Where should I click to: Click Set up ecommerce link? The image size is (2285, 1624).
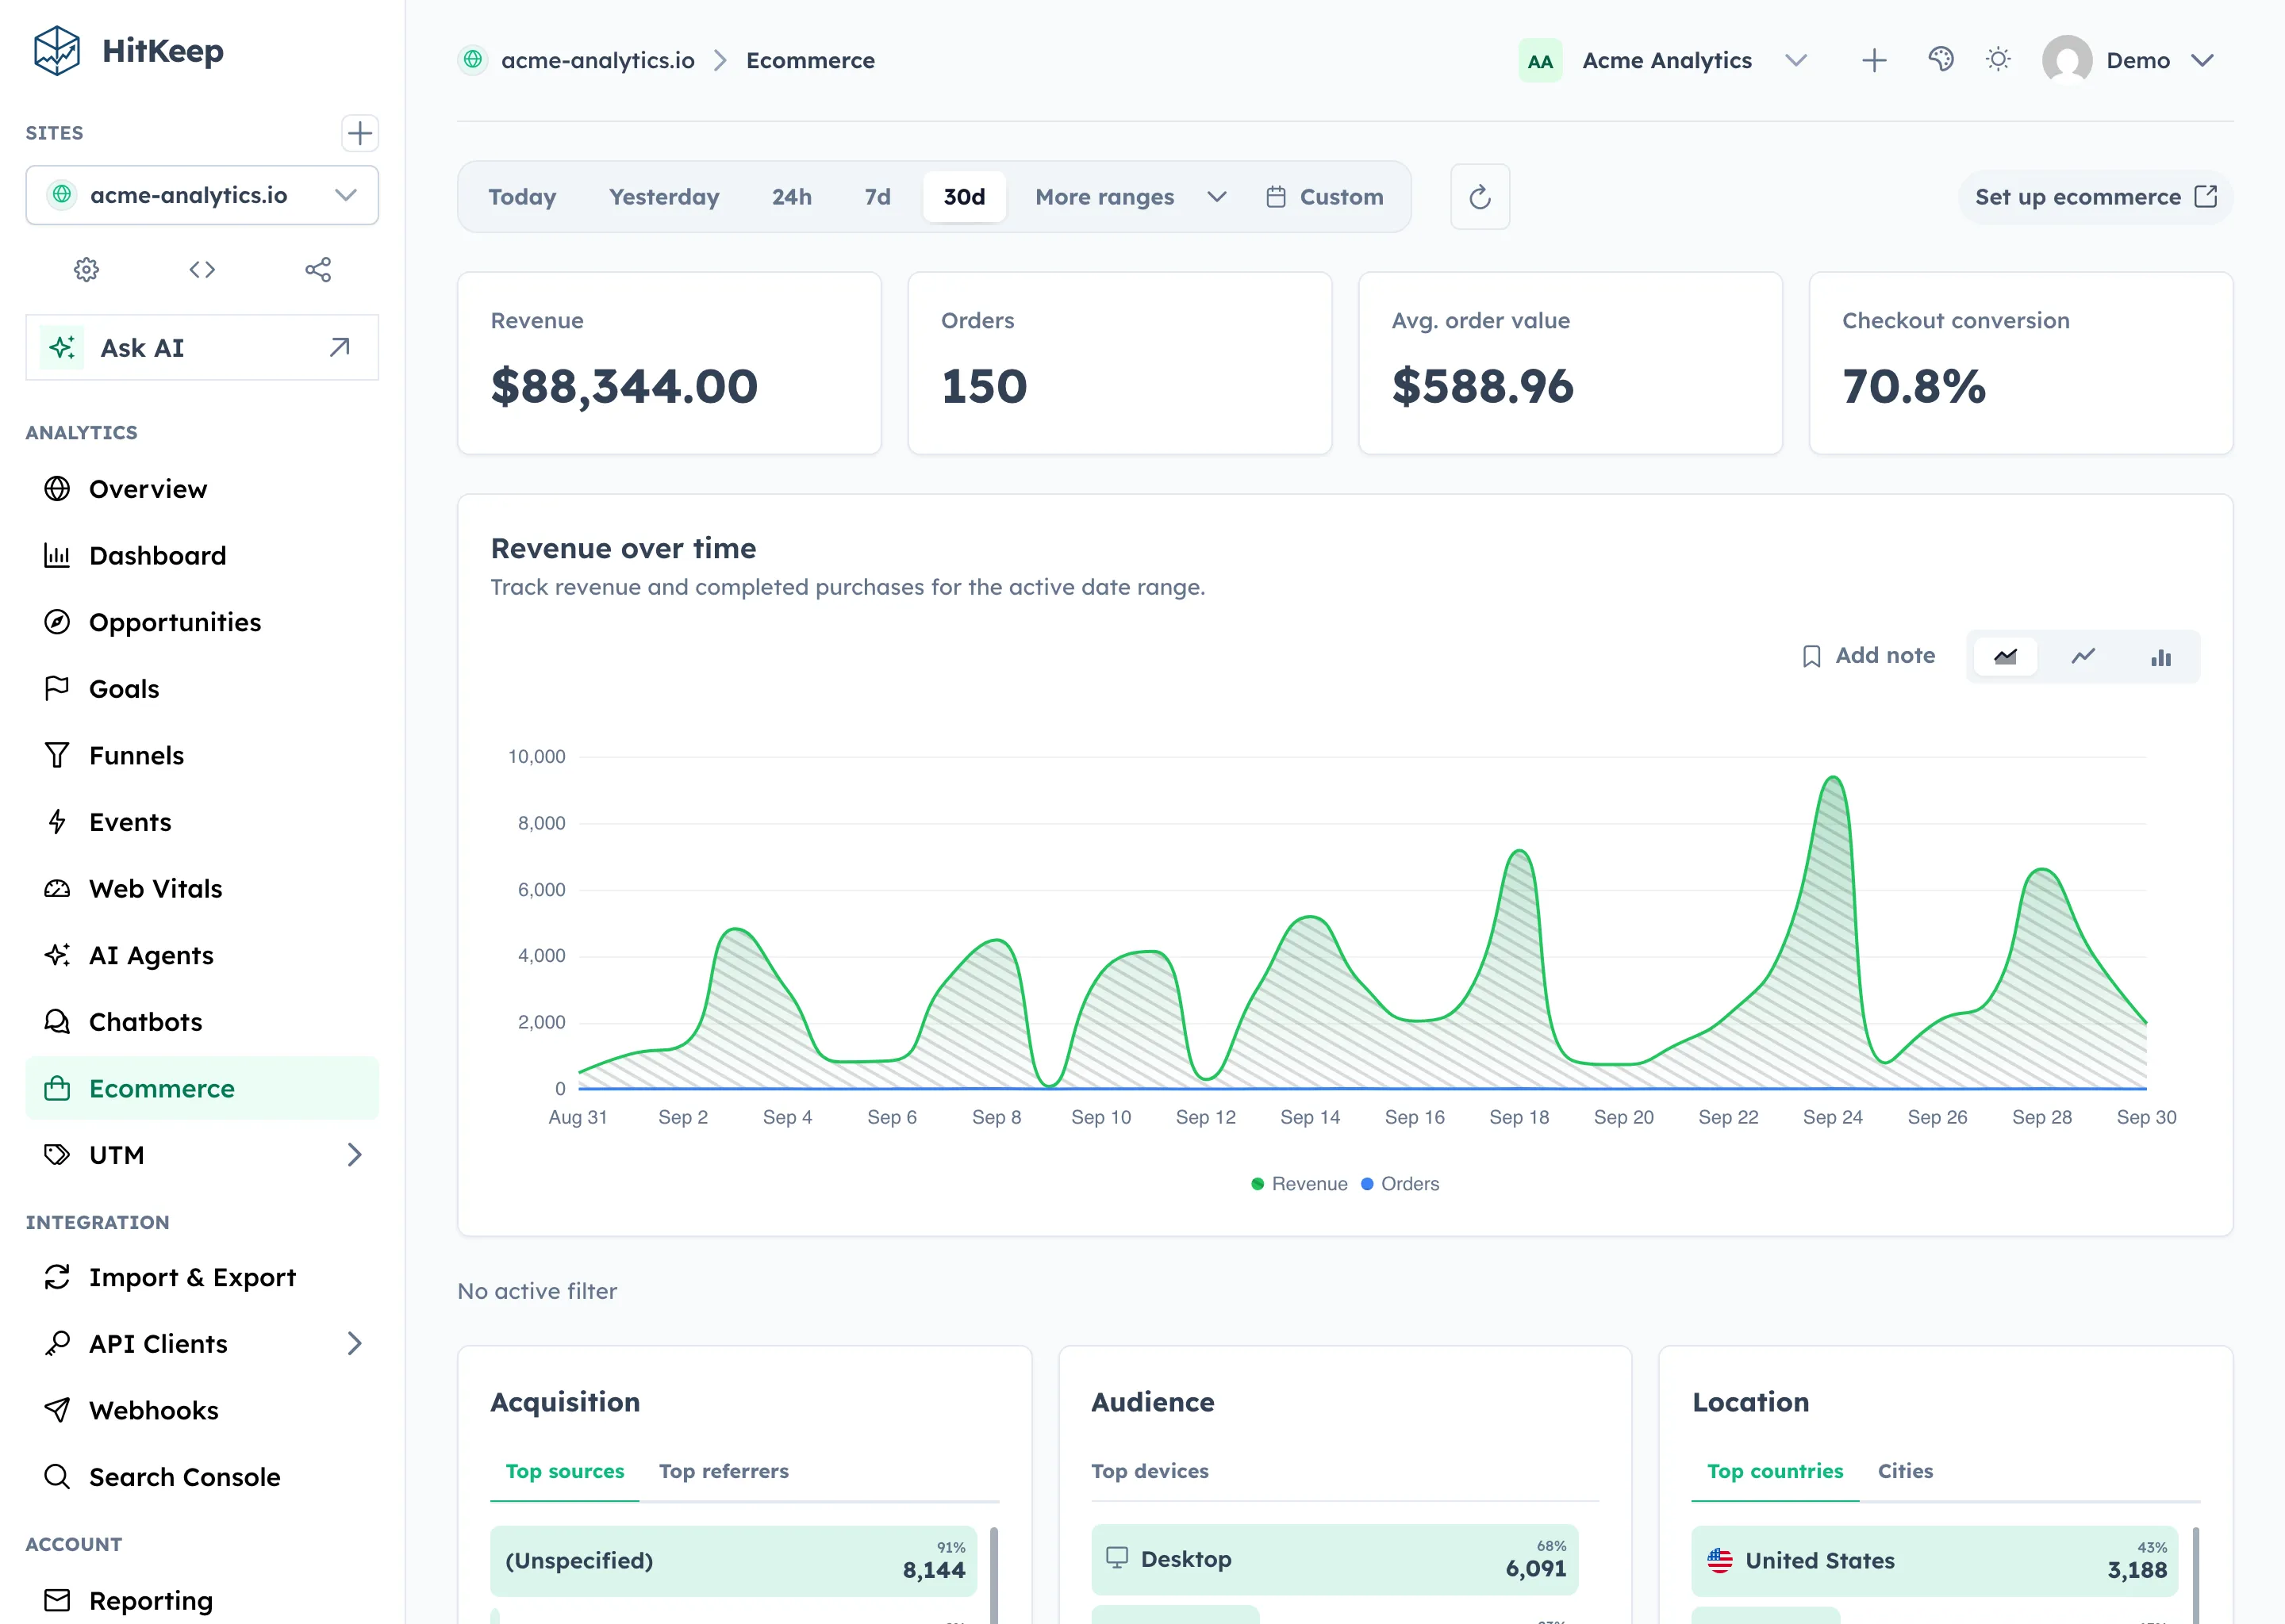pos(2096,197)
